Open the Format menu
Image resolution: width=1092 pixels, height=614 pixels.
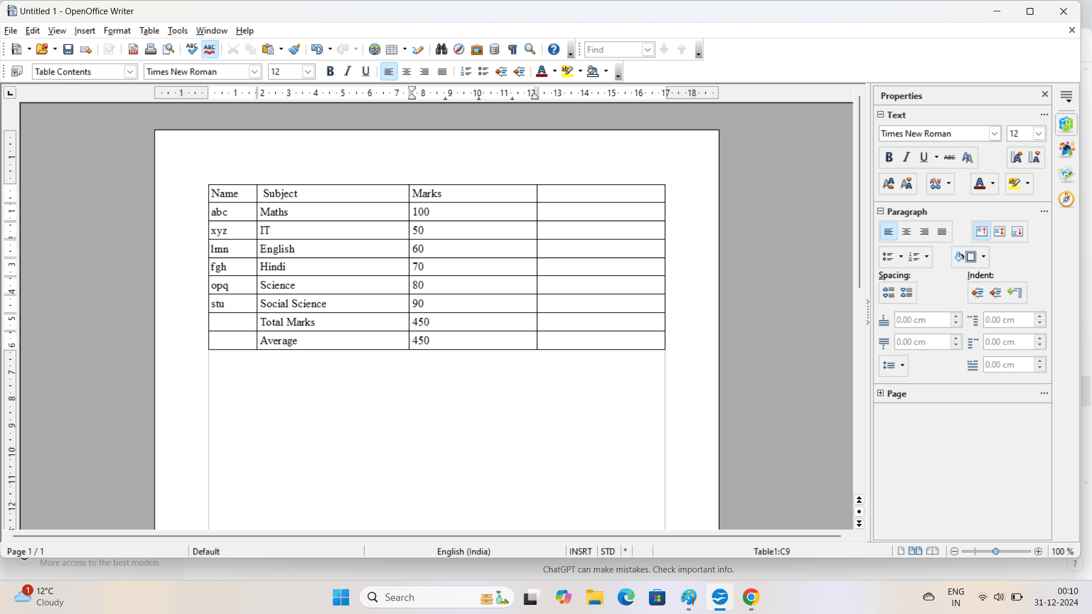pyautogui.click(x=117, y=31)
